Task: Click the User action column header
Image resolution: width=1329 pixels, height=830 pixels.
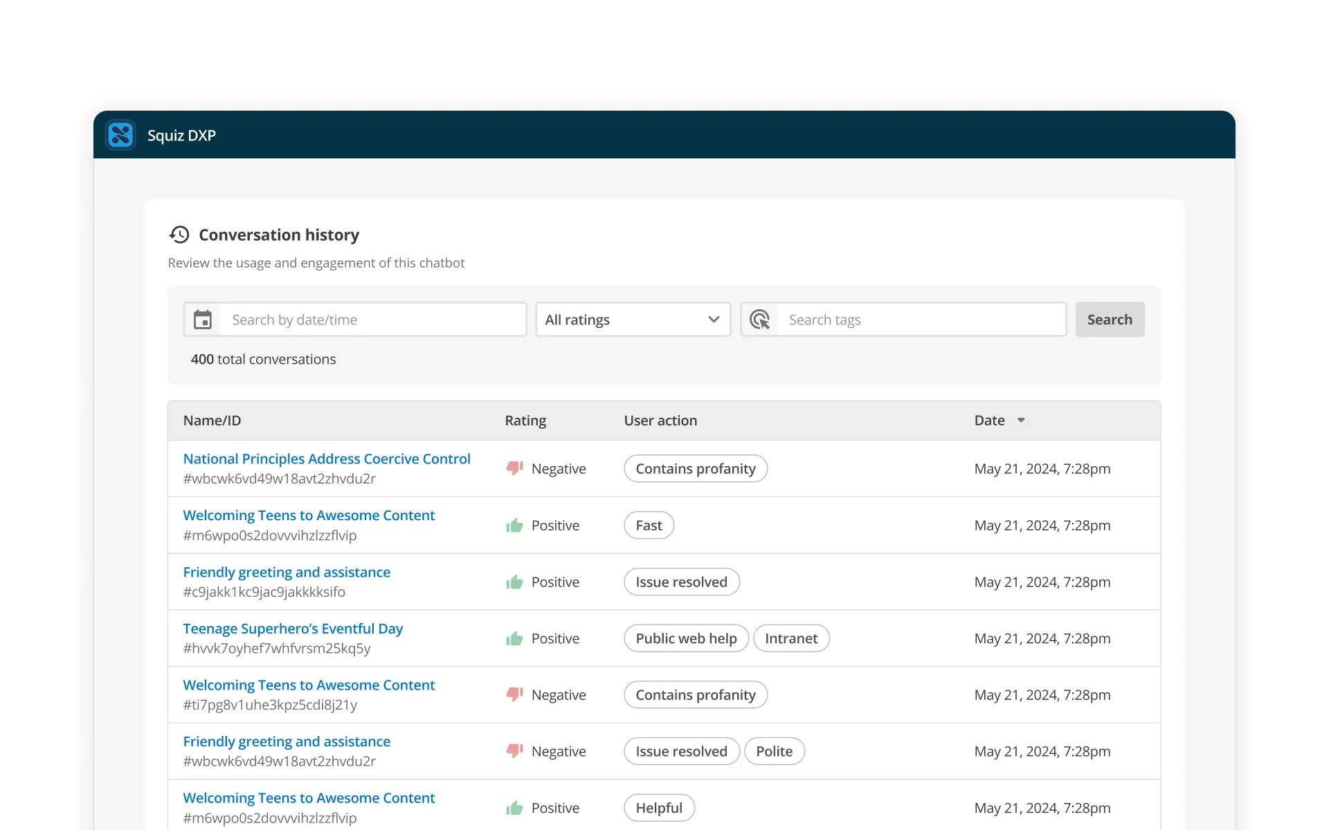Action: click(x=660, y=421)
